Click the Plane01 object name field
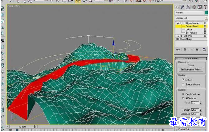Image resolution: width=209 pixels, height=132 pixels. coord(190,13)
